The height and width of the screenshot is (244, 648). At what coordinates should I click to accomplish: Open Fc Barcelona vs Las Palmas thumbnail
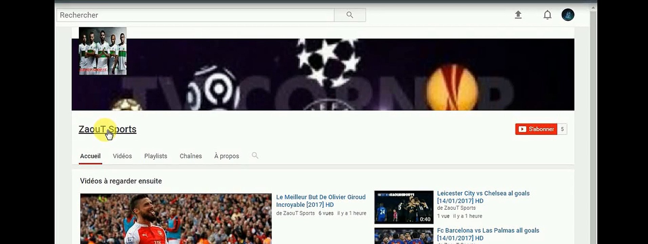coord(404,236)
